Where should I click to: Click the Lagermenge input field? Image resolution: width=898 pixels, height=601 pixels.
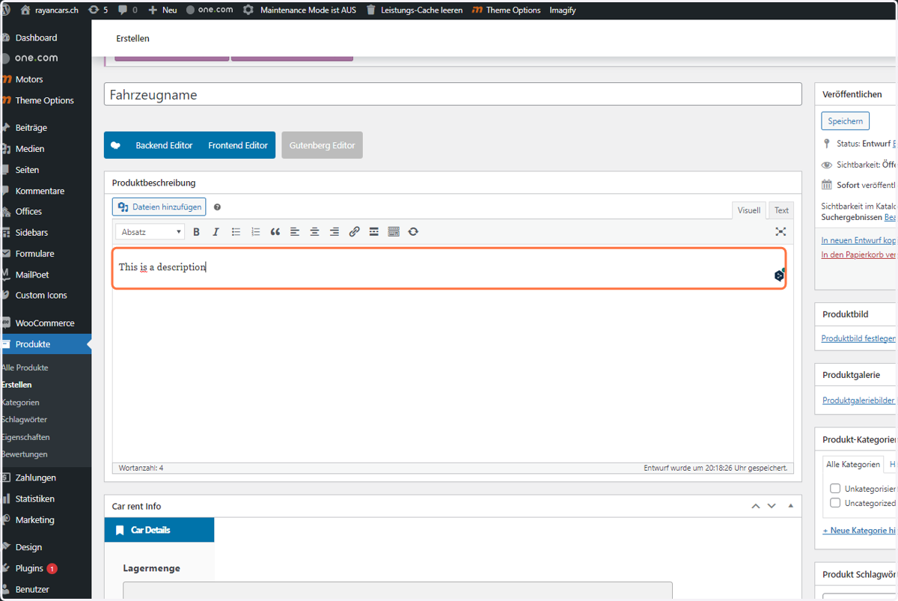coord(397,591)
